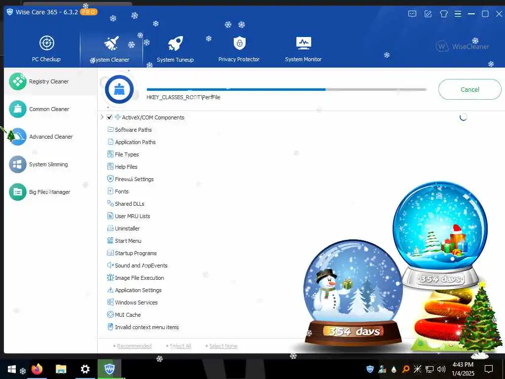The image size is (505, 379).
Task: Click the Application Settings icon
Action: pyautogui.click(x=110, y=290)
